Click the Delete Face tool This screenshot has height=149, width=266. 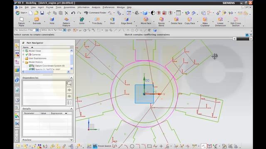(176, 21)
